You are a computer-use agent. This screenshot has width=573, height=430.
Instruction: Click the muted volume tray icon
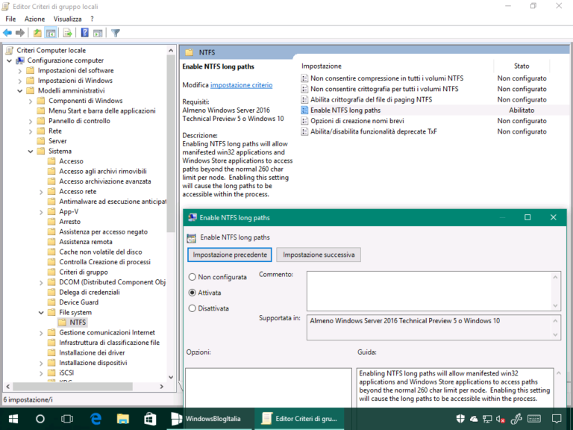point(501,419)
